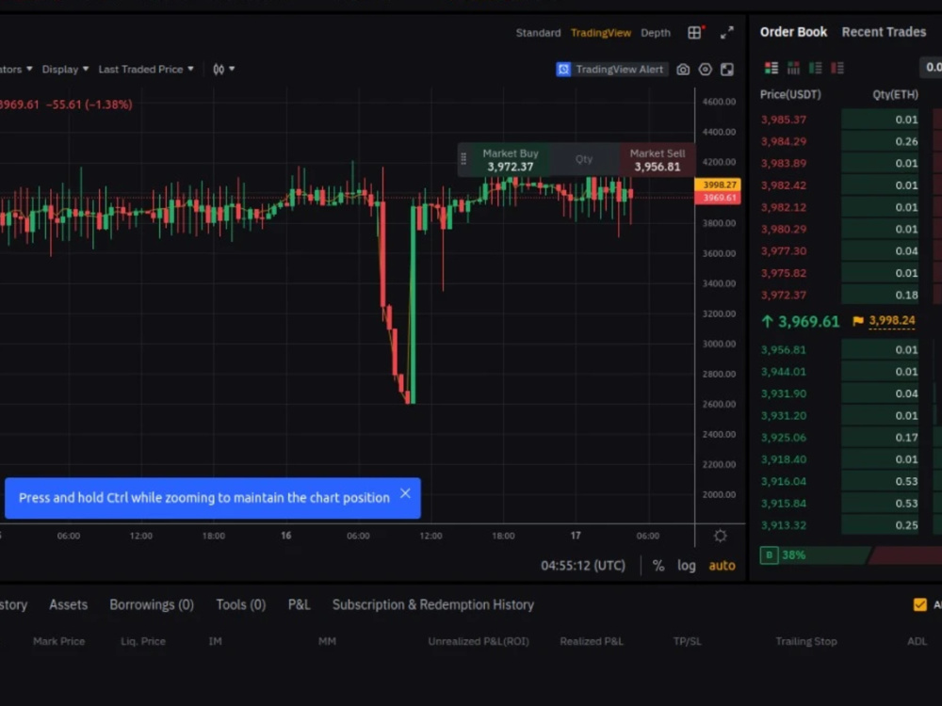942x706 pixels.
Task: Click bid price 3,925.06
Action: click(x=784, y=438)
